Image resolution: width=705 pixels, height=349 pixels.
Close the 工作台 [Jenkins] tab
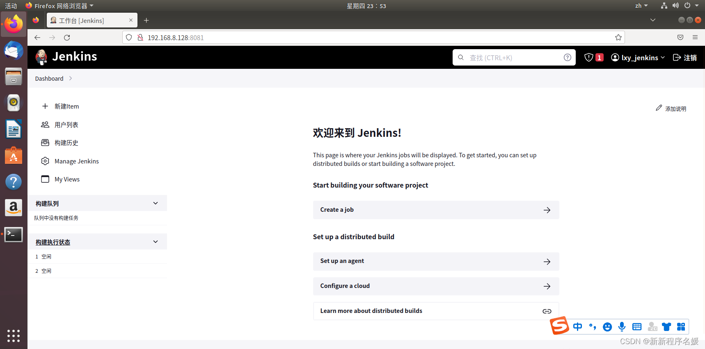click(x=131, y=20)
